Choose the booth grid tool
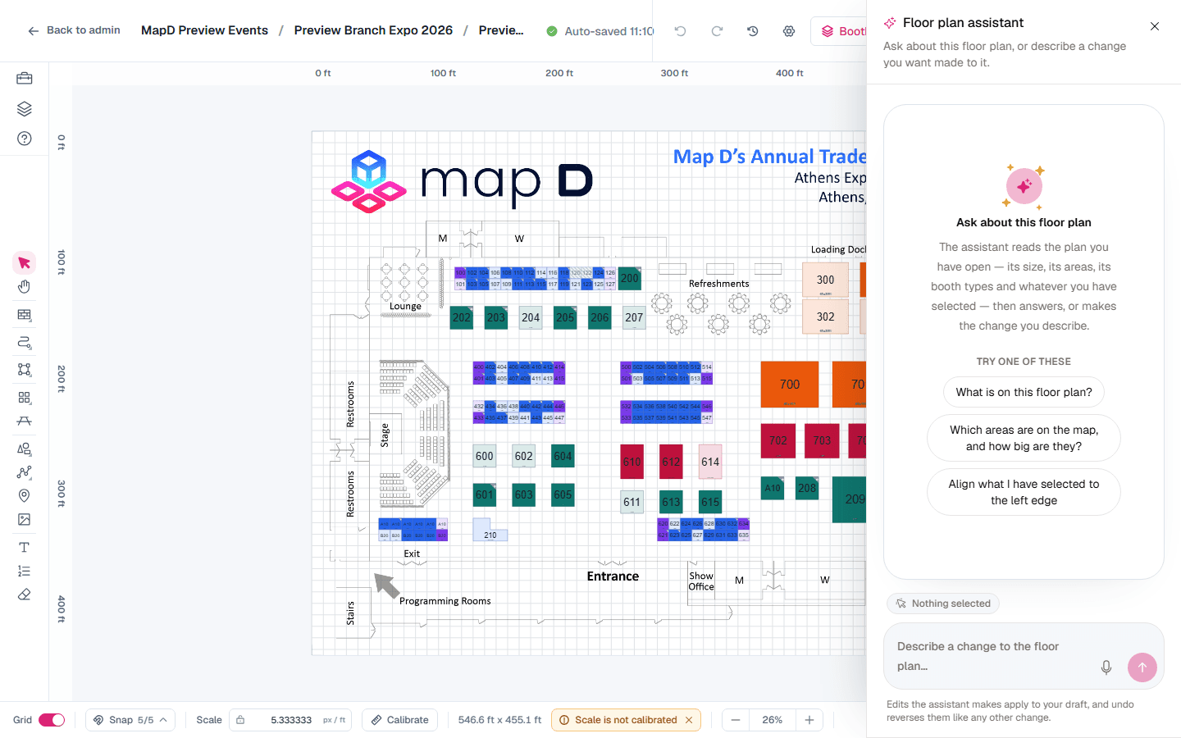Screen dimensions: 1181x738 click(24, 398)
